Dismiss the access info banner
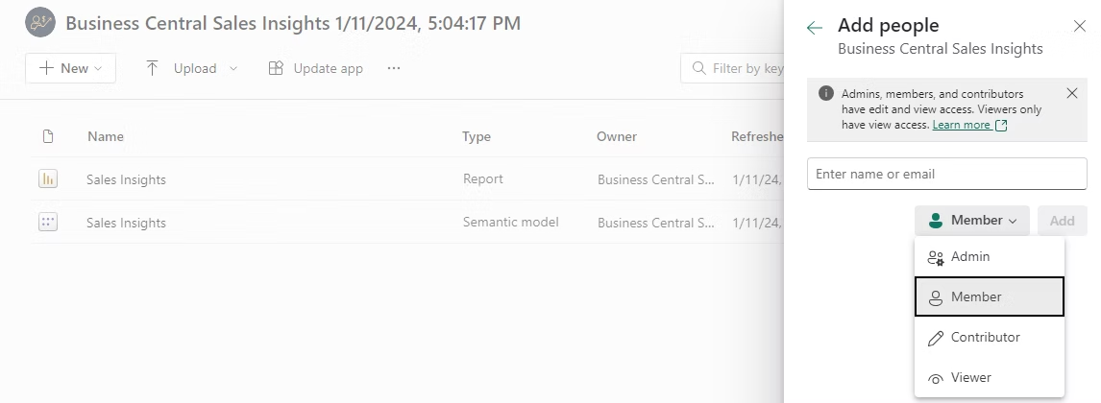This screenshot has width=1101, height=403. pos(1072,93)
